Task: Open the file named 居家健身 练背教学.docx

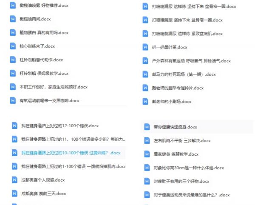Action: pos(176,154)
